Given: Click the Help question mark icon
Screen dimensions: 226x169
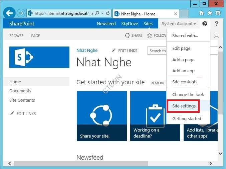Looking at the screenshot, I should pyautogui.click(x=216, y=23).
